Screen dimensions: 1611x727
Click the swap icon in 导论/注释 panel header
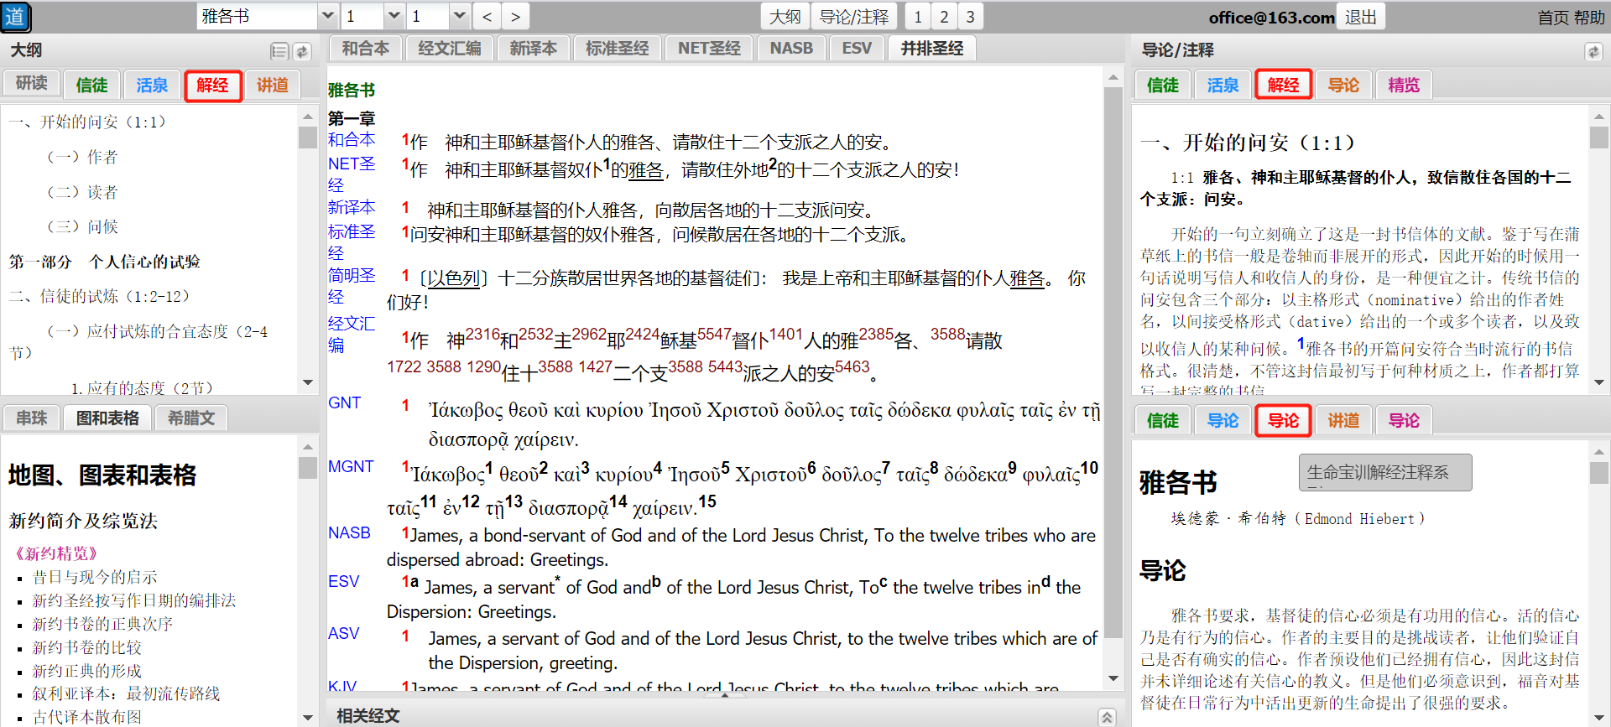point(1593,52)
